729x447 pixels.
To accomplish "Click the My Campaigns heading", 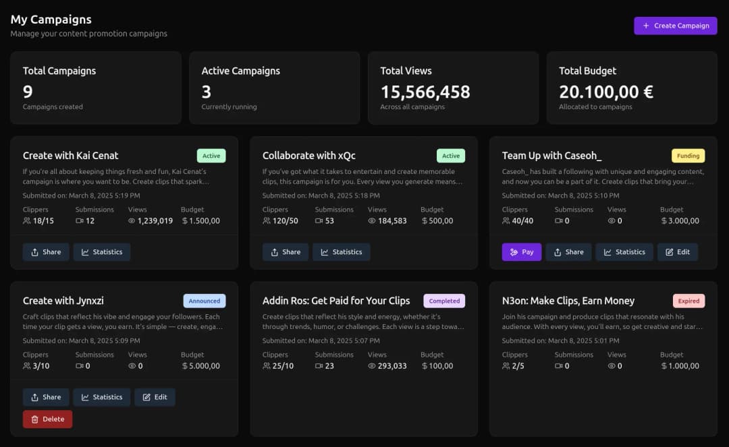I will point(51,19).
